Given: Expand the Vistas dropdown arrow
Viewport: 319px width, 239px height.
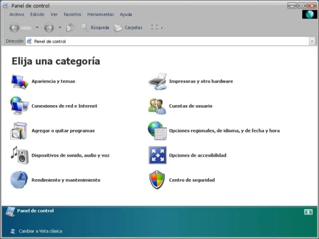Looking at the screenshot, I should (162, 27).
